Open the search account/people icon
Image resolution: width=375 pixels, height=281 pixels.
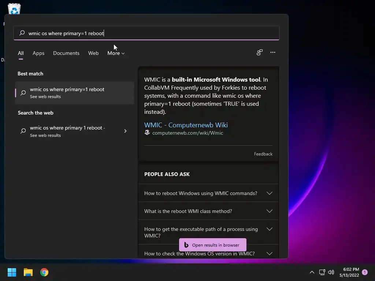(x=260, y=52)
